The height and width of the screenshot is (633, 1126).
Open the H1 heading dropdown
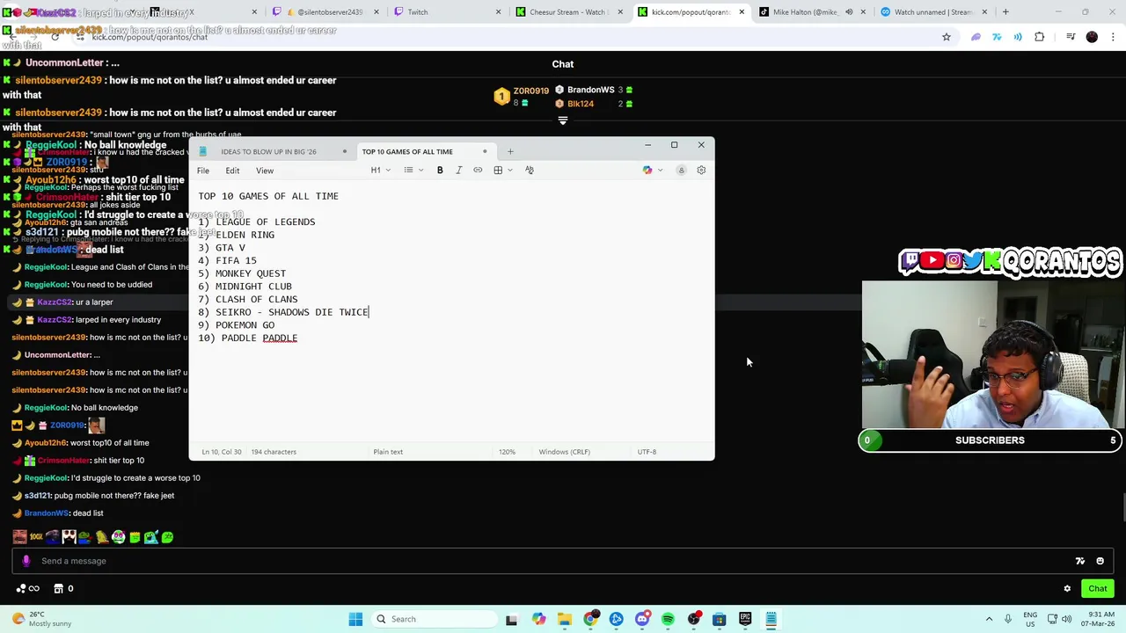[380, 170]
